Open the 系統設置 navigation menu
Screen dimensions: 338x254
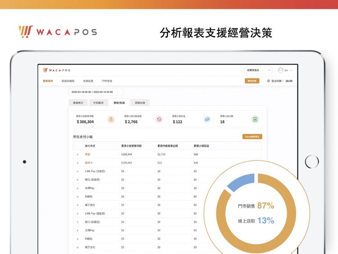tap(88, 81)
